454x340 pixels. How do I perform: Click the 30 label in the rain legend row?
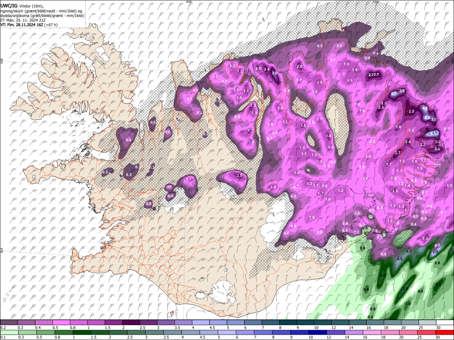coord(438,337)
